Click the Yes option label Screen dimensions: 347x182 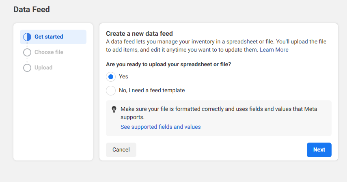[x=123, y=76]
